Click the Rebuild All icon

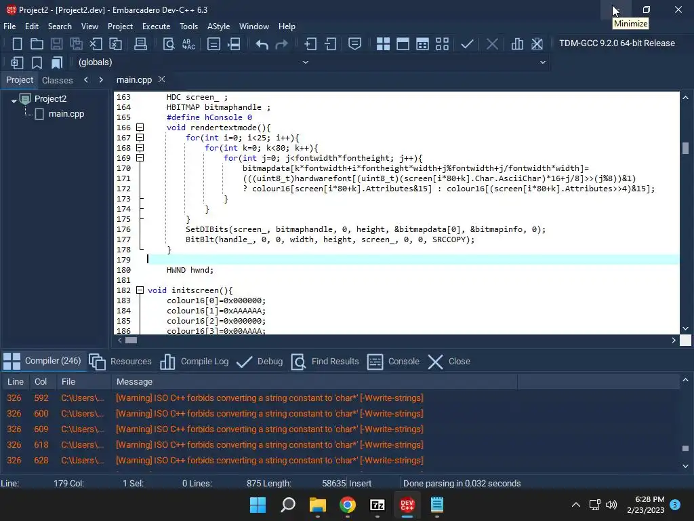click(x=442, y=44)
